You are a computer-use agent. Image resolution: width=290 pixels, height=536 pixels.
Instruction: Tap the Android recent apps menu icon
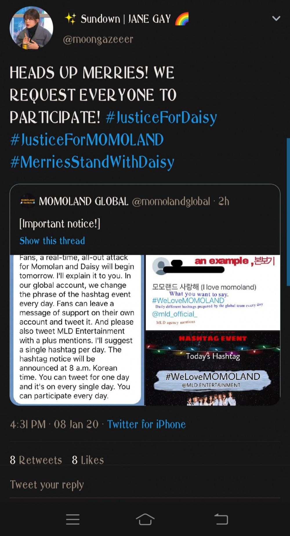72,519
